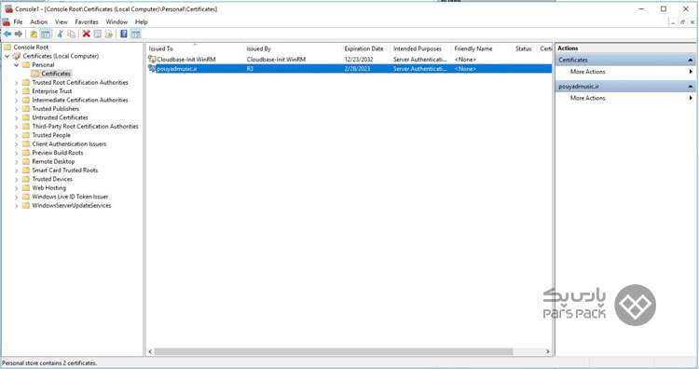Image resolution: width=699 pixels, height=369 pixels.
Task: Click the 12/23/2032 expiration date cell
Action: tap(359, 60)
